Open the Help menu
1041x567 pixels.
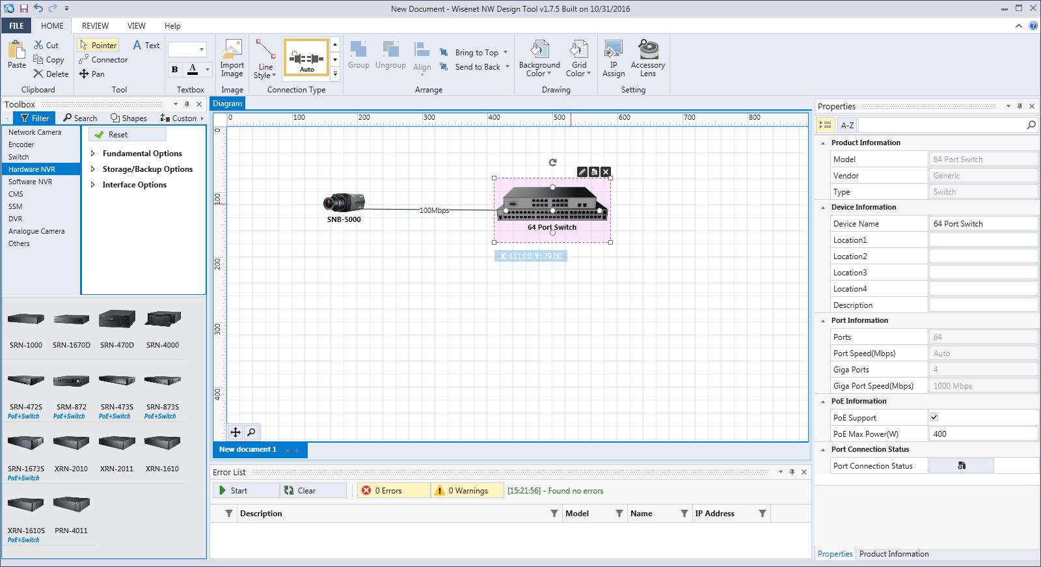(172, 26)
